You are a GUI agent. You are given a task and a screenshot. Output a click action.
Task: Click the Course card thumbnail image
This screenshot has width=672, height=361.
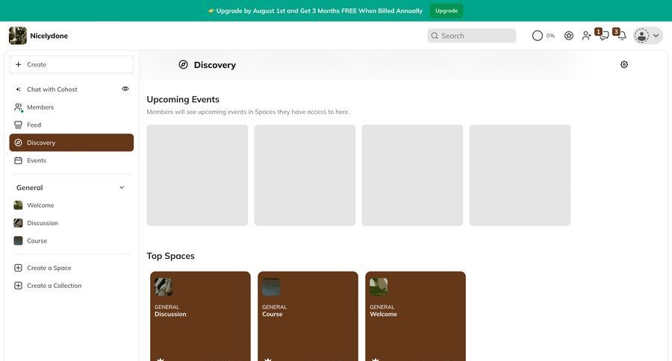coord(271,287)
